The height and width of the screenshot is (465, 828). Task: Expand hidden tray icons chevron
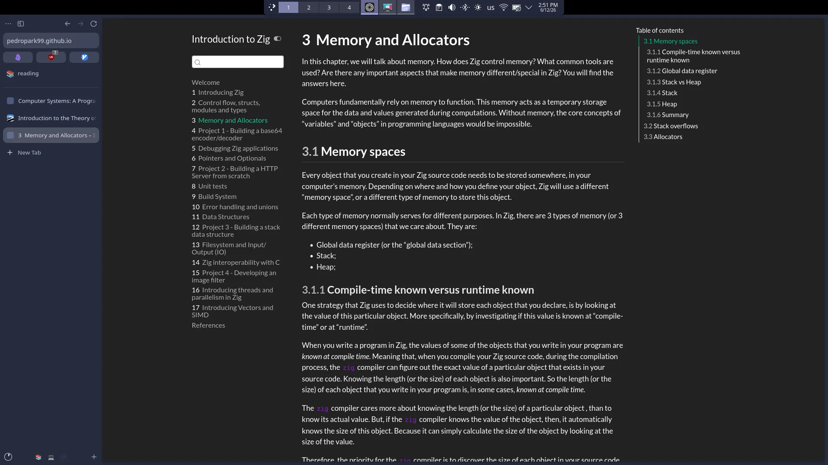pos(529,7)
